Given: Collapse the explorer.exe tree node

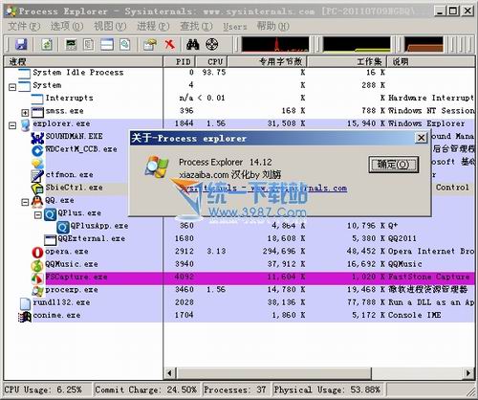Looking at the screenshot, I should 12,125.
